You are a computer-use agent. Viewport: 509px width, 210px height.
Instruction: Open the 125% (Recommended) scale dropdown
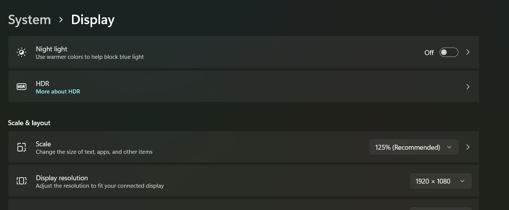414,147
